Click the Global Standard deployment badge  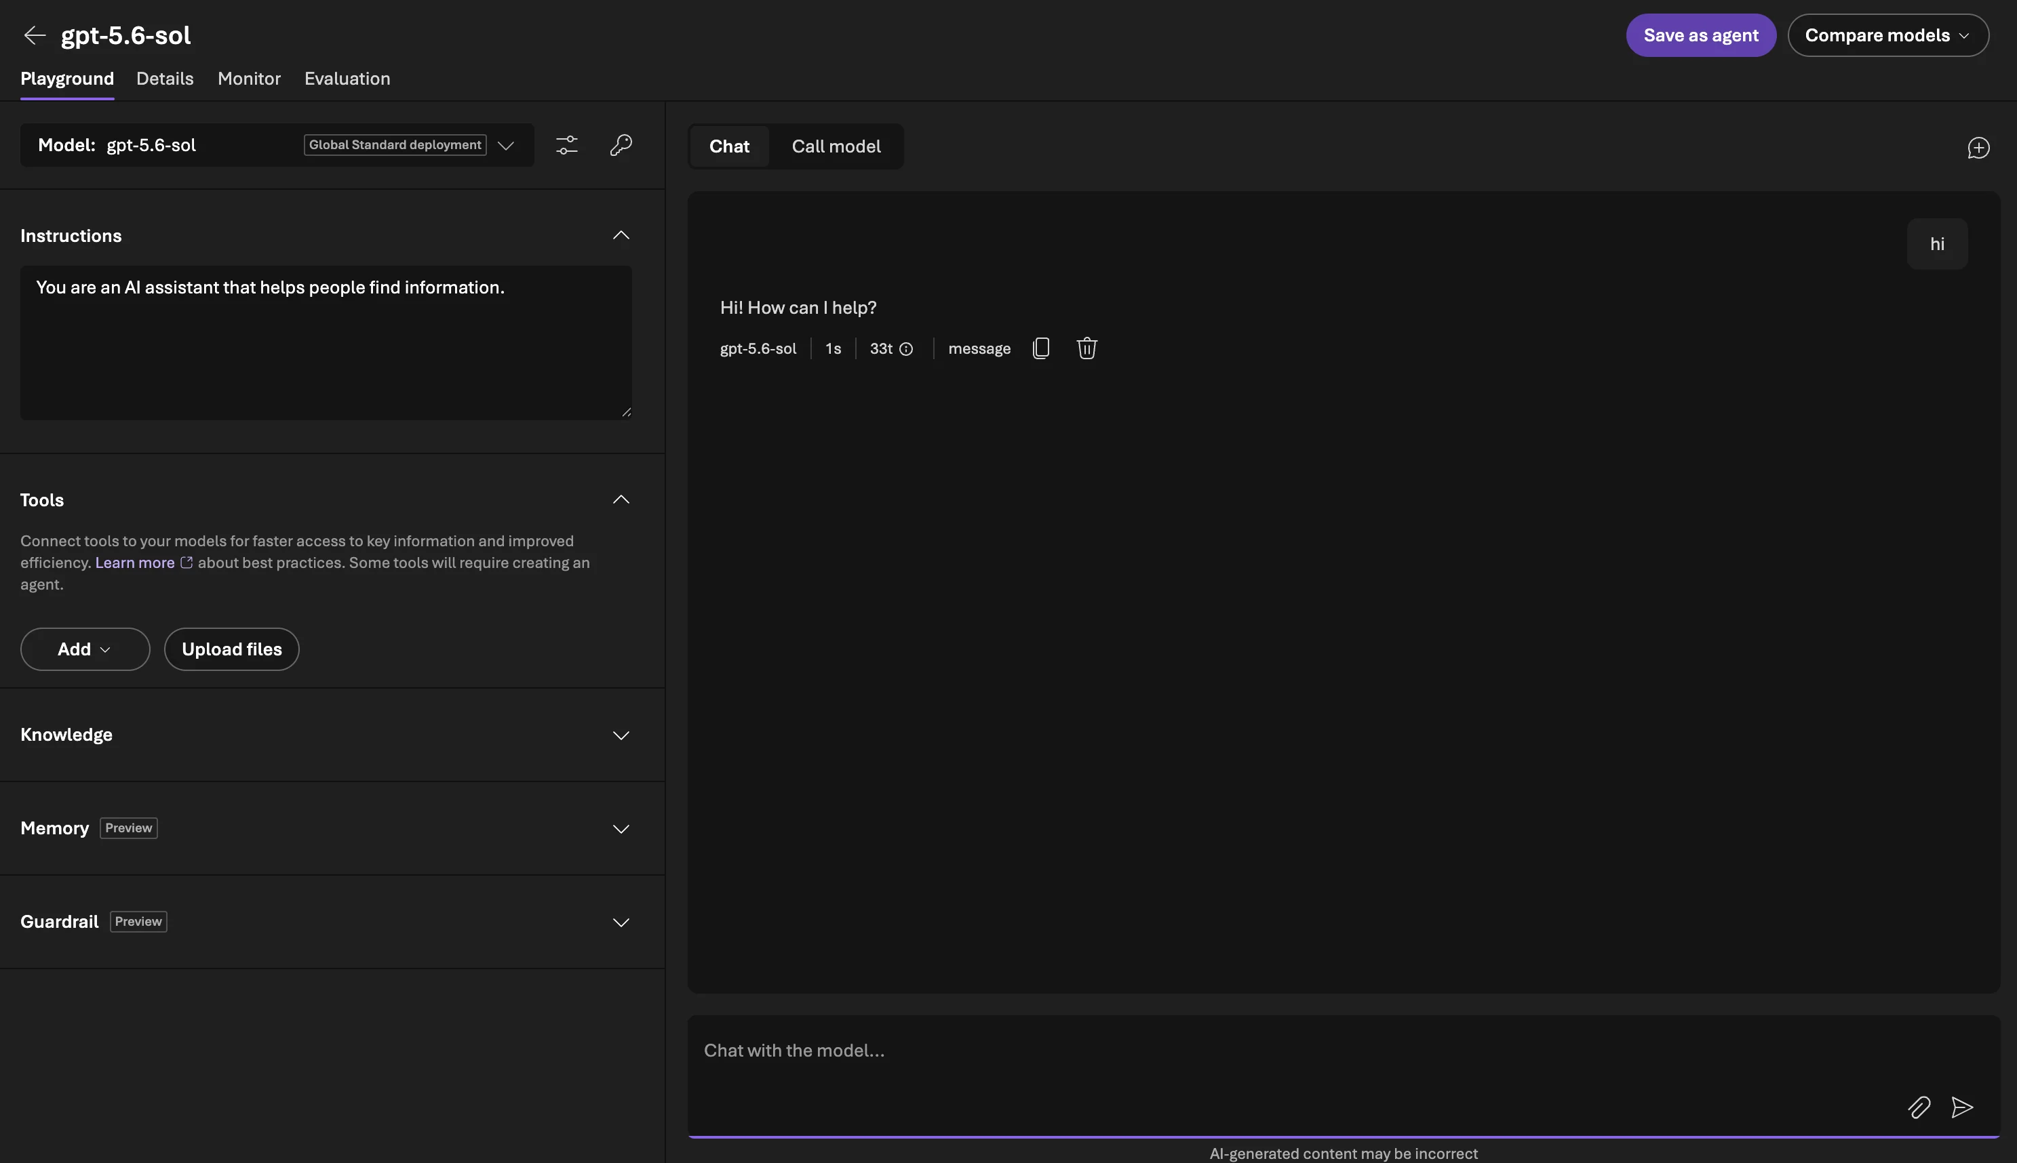pos(395,145)
